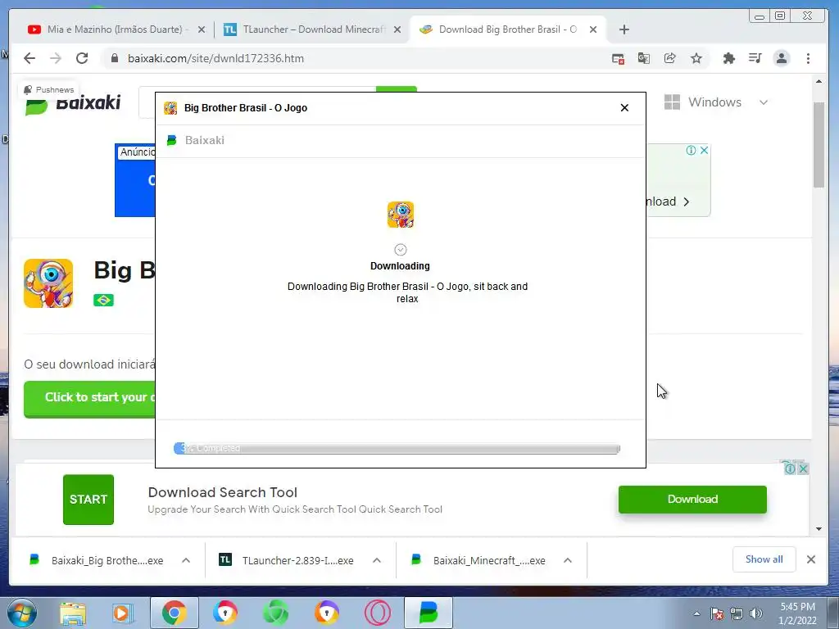Click the download progress bar
The image size is (839, 629).
(397, 448)
